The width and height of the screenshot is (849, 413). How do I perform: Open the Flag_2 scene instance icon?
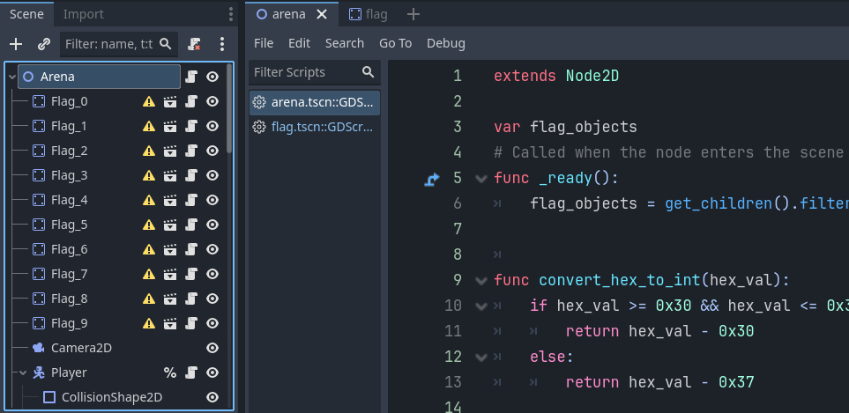coord(170,151)
